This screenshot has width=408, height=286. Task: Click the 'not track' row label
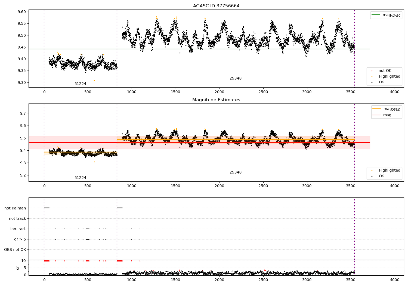pos(17,218)
